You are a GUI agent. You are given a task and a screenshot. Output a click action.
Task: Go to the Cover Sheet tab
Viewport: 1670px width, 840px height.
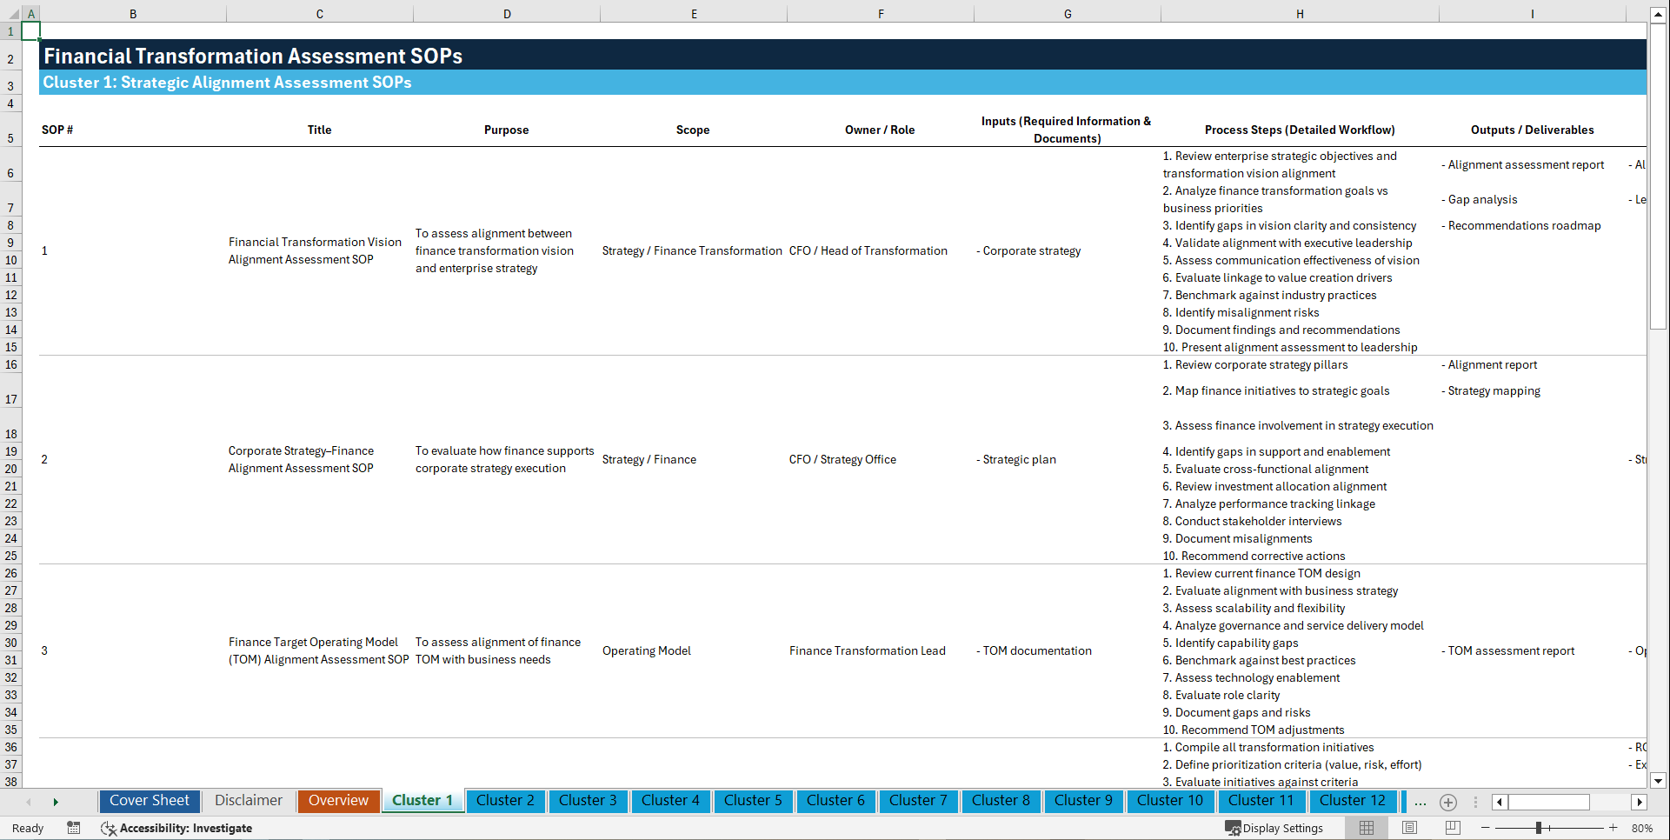pos(149,801)
